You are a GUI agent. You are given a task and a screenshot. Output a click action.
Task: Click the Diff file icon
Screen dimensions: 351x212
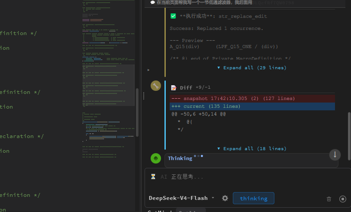coord(174,88)
